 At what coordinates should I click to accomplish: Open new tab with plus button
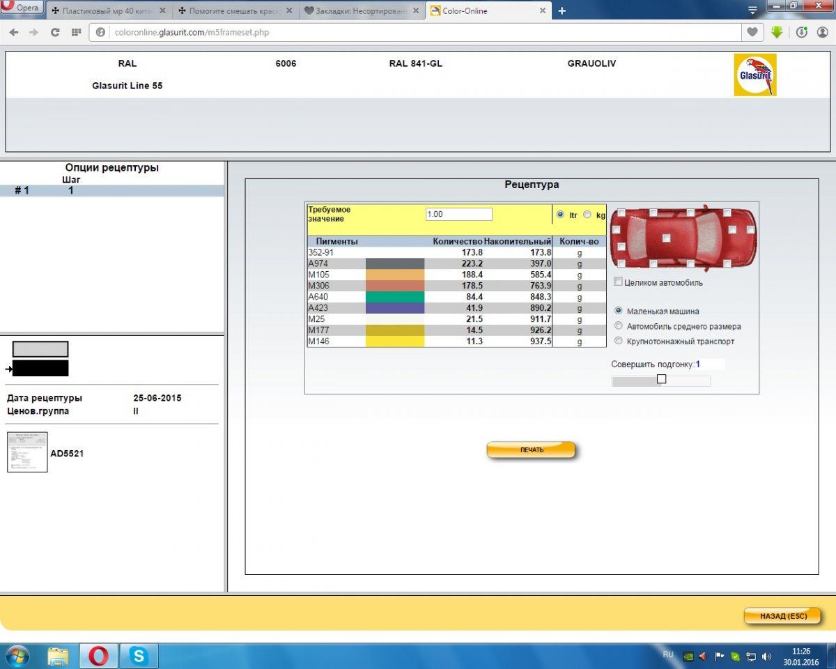562,10
